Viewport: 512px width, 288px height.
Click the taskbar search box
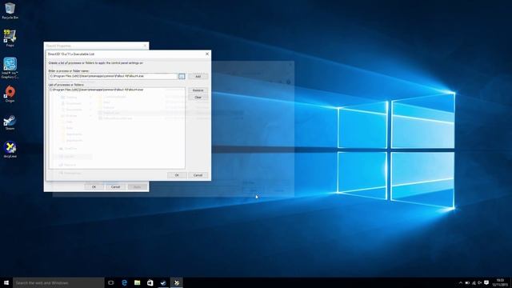click(x=58, y=282)
